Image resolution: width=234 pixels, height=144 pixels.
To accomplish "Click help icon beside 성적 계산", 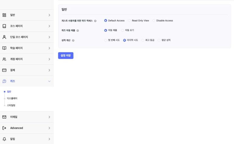I will [73, 40].
